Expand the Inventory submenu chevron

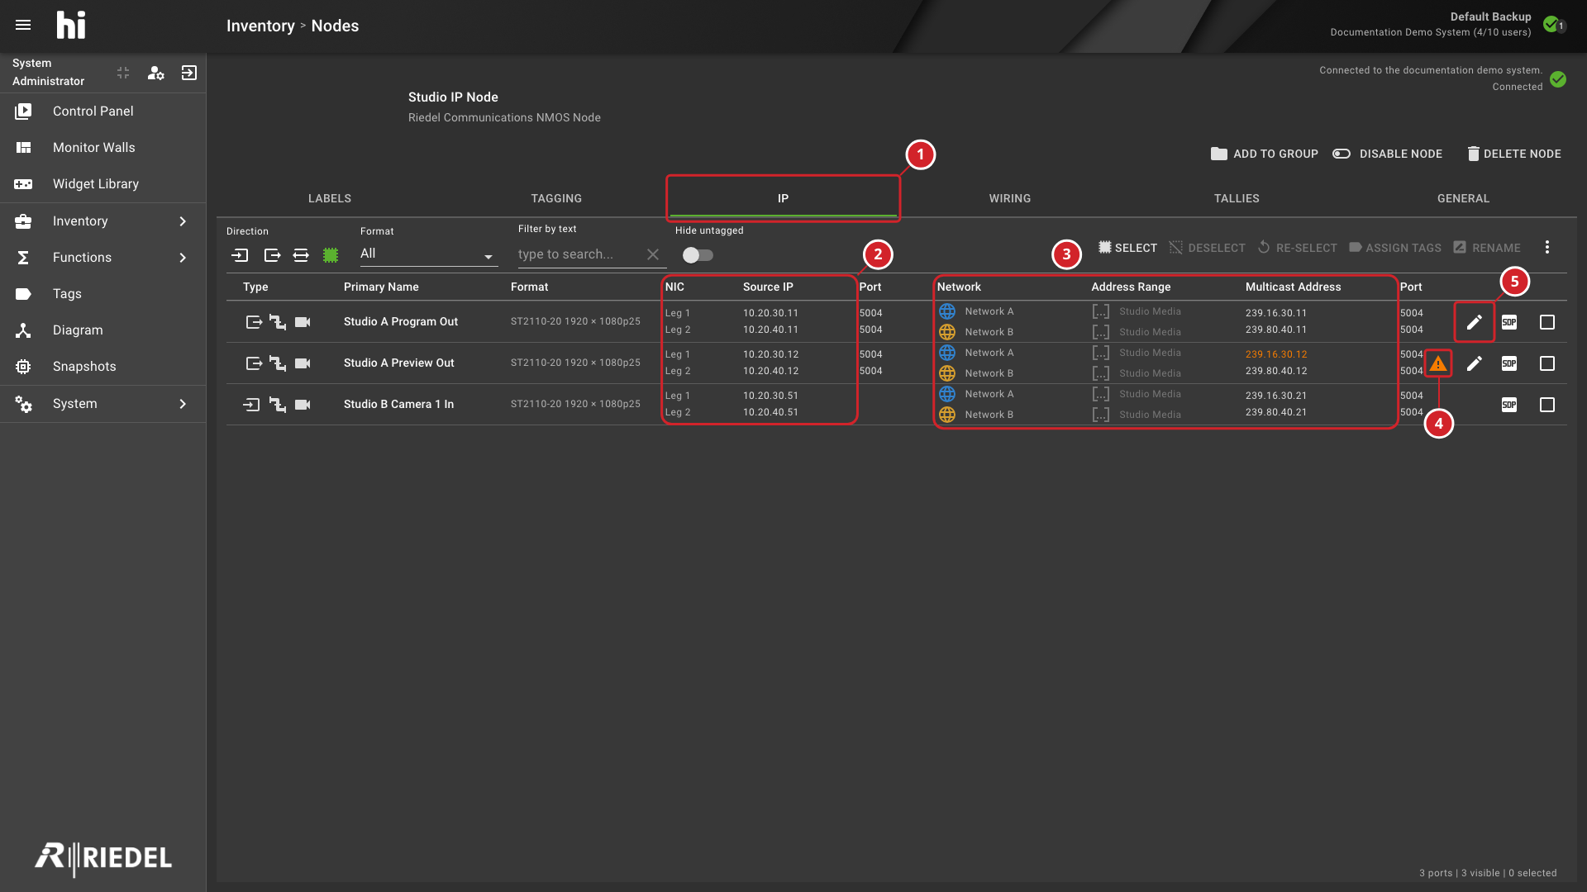click(183, 221)
